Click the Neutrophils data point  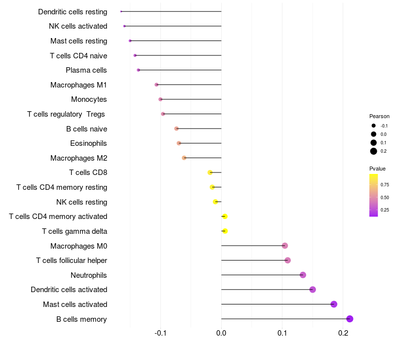(x=303, y=275)
